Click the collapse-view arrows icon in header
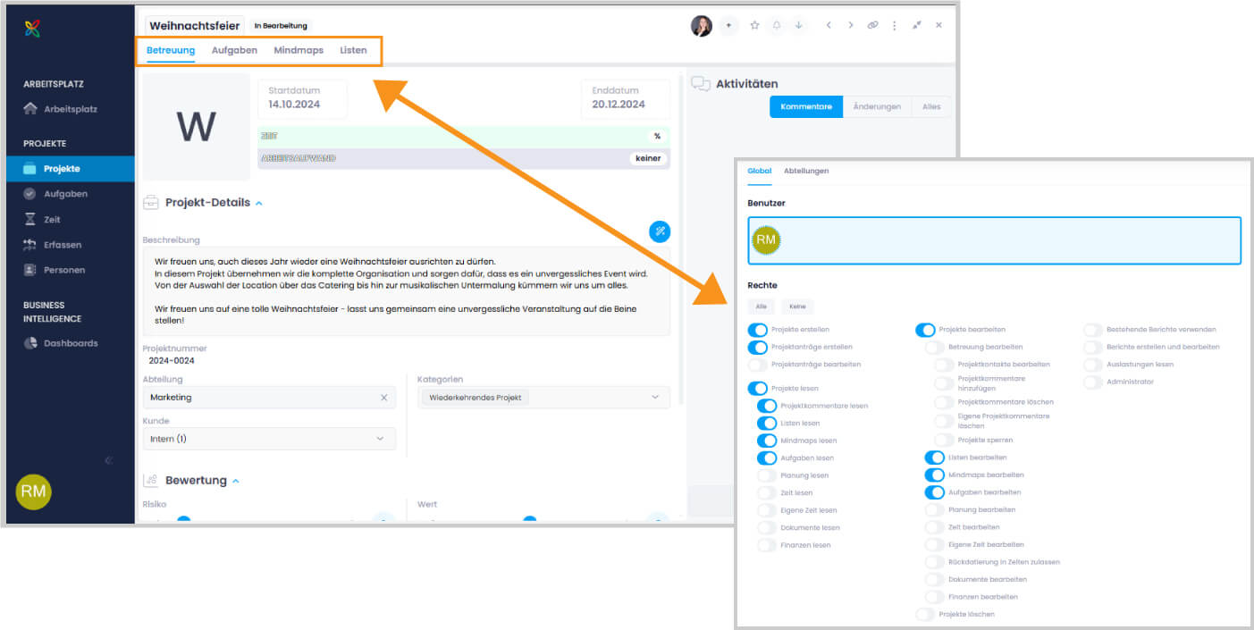Image resolution: width=1254 pixels, height=630 pixels. coord(917,26)
